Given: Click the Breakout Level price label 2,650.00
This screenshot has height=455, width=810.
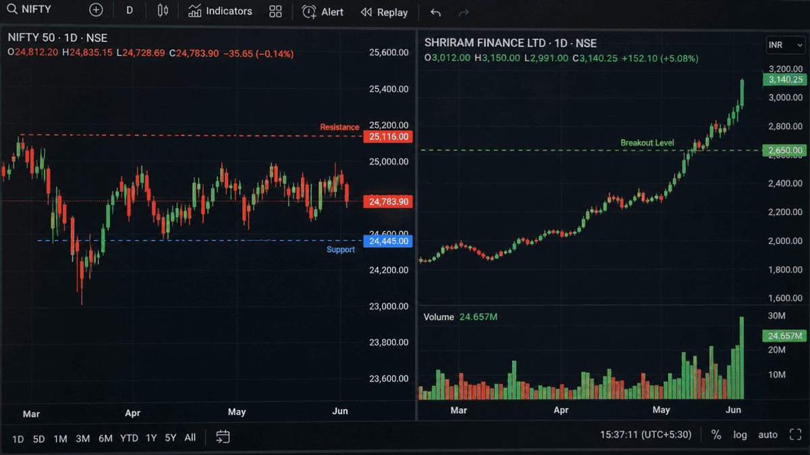Looking at the screenshot, I should point(784,150).
